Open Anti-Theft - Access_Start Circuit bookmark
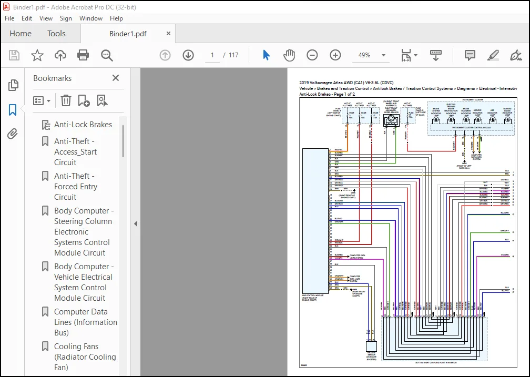The height and width of the screenshot is (377, 530). pos(75,152)
